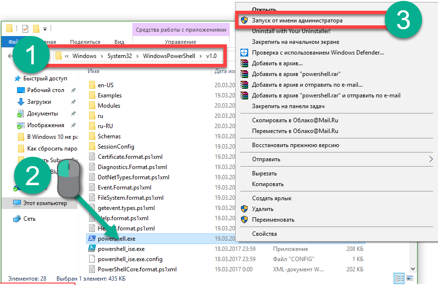Click the folder icon of en-US
This screenshot has width=438, height=285.
point(92,85)
